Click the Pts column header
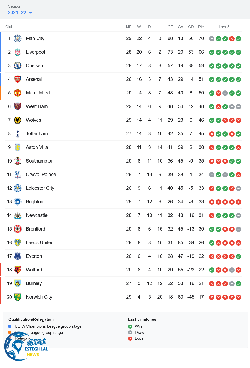The height and width of the screenshot is (368, 250). [201, 27]
